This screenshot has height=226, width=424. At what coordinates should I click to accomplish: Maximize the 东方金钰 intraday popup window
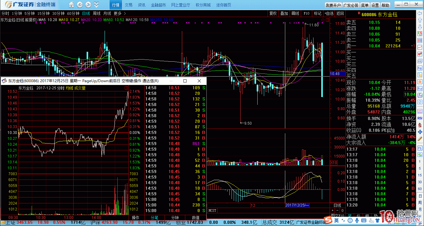[185, 81]
